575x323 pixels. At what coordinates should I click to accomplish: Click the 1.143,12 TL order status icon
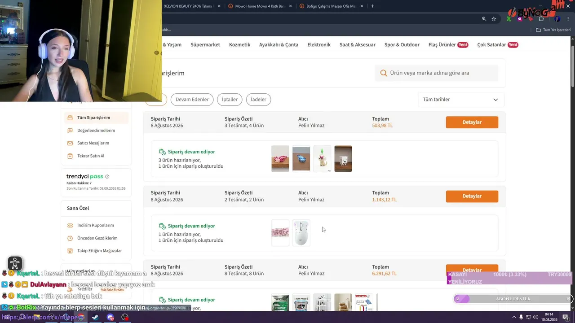click(x=162, y=226)
